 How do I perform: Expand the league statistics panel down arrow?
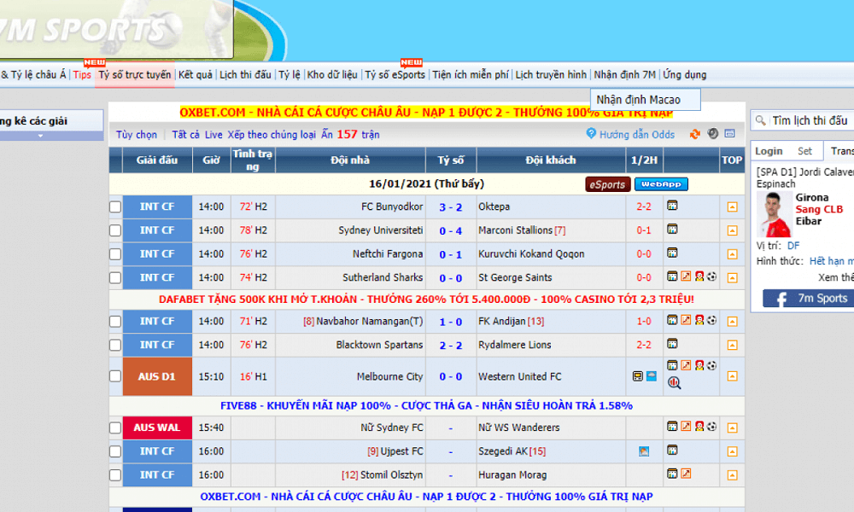click(40, 136)
